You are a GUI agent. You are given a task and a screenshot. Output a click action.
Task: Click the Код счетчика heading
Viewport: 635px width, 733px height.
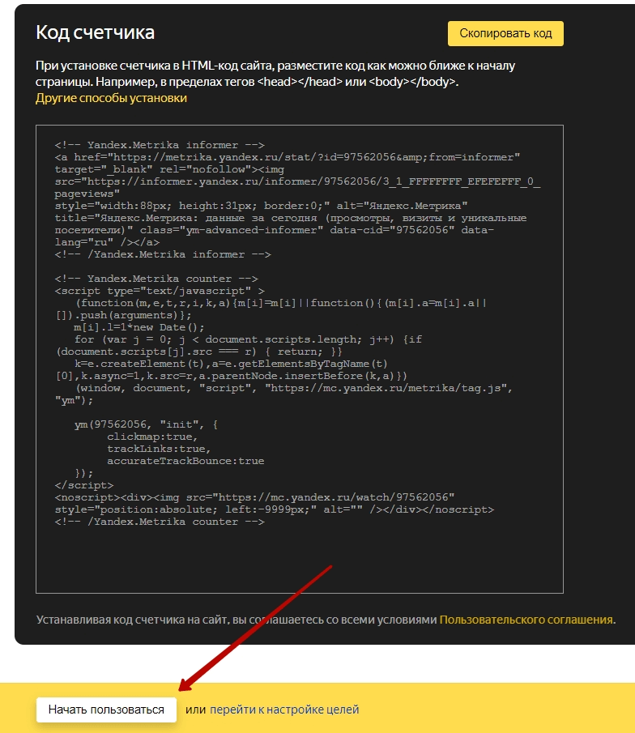95,32
